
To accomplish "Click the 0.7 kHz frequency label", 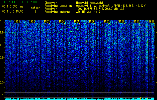I will point(2,82).
